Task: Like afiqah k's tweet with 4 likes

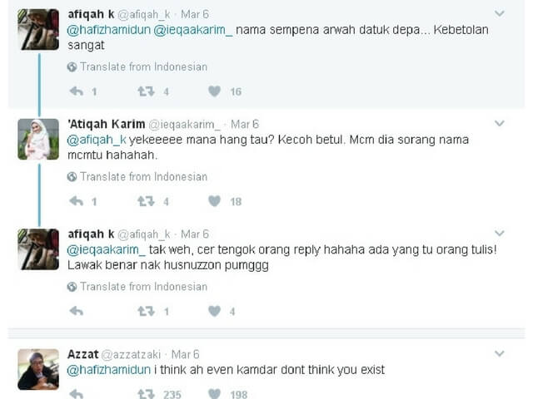Action: (x=215, y=311)
